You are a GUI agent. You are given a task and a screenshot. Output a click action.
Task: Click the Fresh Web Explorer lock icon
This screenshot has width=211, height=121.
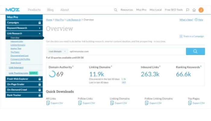pyautogui.click(x=39, y=79)
